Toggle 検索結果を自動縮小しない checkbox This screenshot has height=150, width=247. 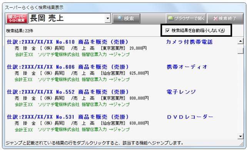[167, 30]
